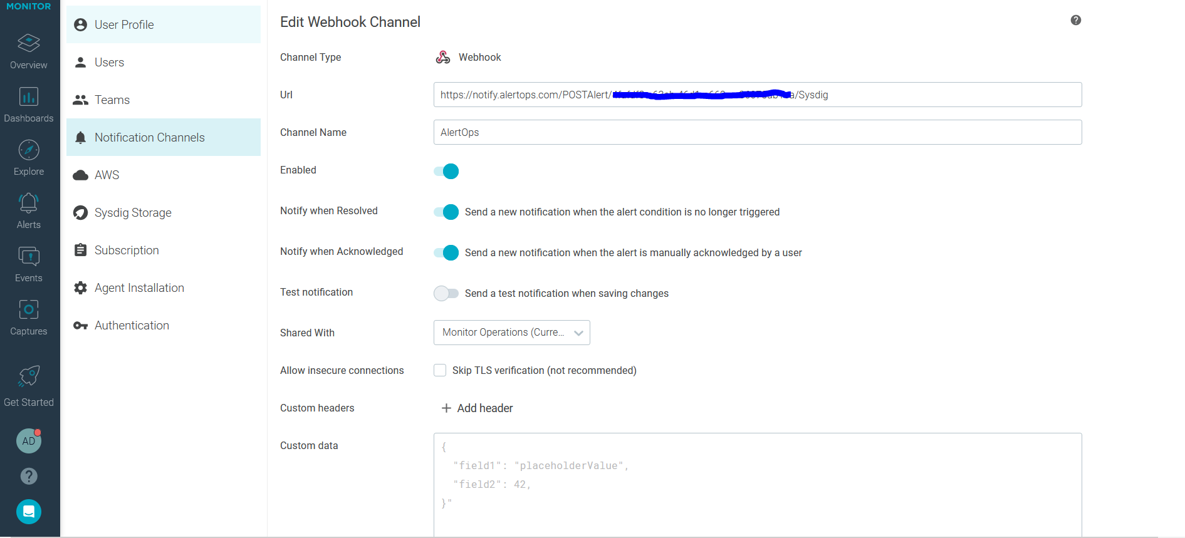
Task: Open Sysdig Storage settings page
Action: point(133,213)
